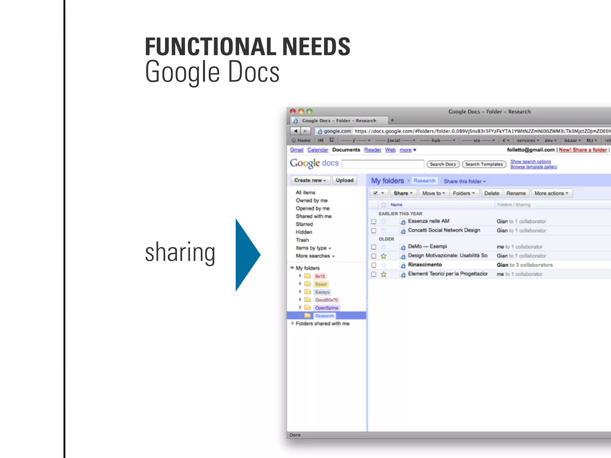
Task: Click the My folders breadcrumb
Action: [x=387, y=181]
